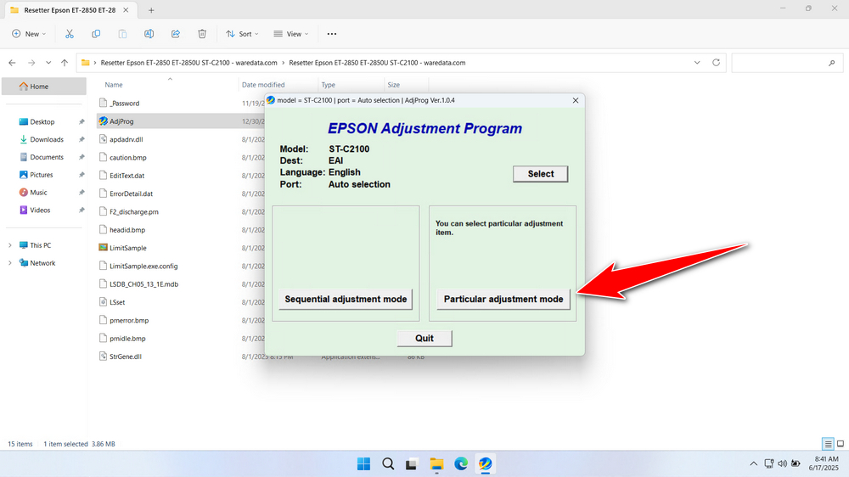This screenshot has width=849, height=477.
Task: Add a new tab in File Explorer
Action: coord(151,10)
